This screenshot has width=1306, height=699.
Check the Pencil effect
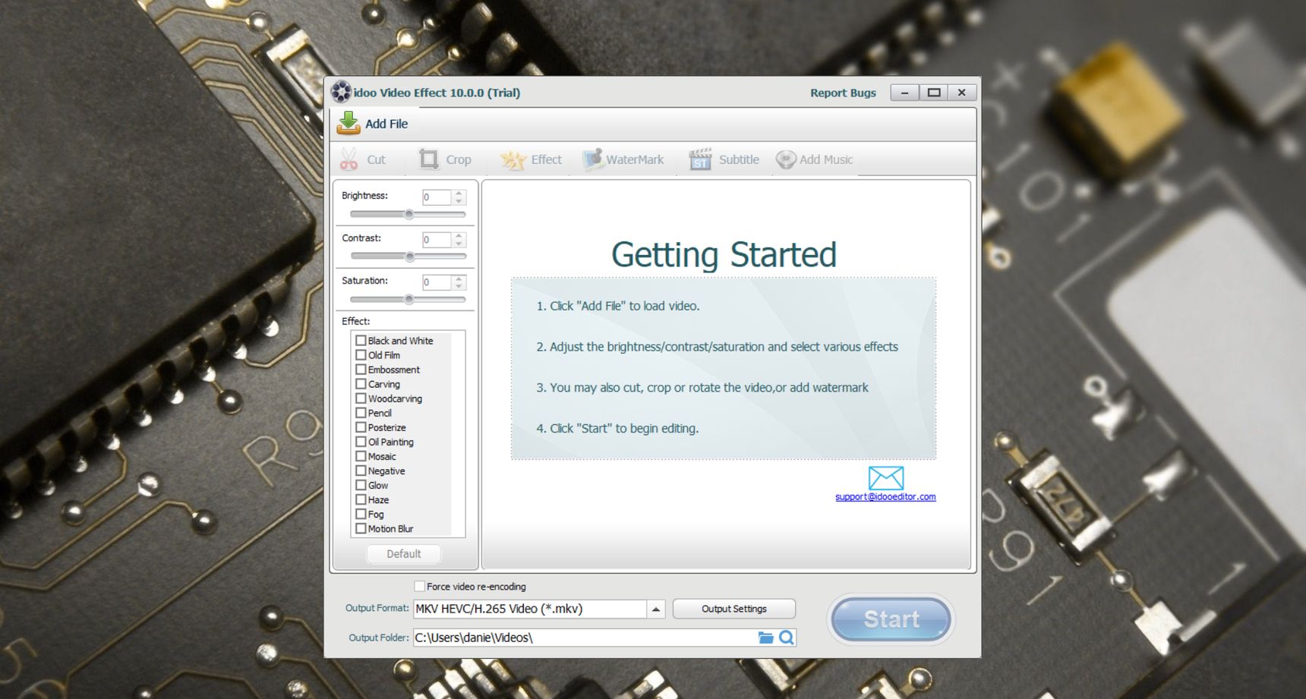361,413
